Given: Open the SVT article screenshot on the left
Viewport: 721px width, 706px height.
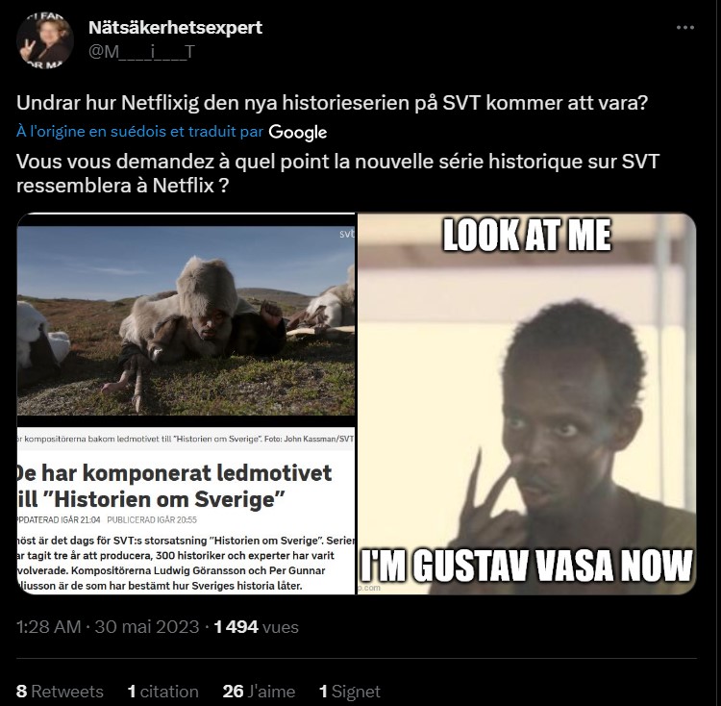Looking at the screenshot, I should (x=186, y=403).
